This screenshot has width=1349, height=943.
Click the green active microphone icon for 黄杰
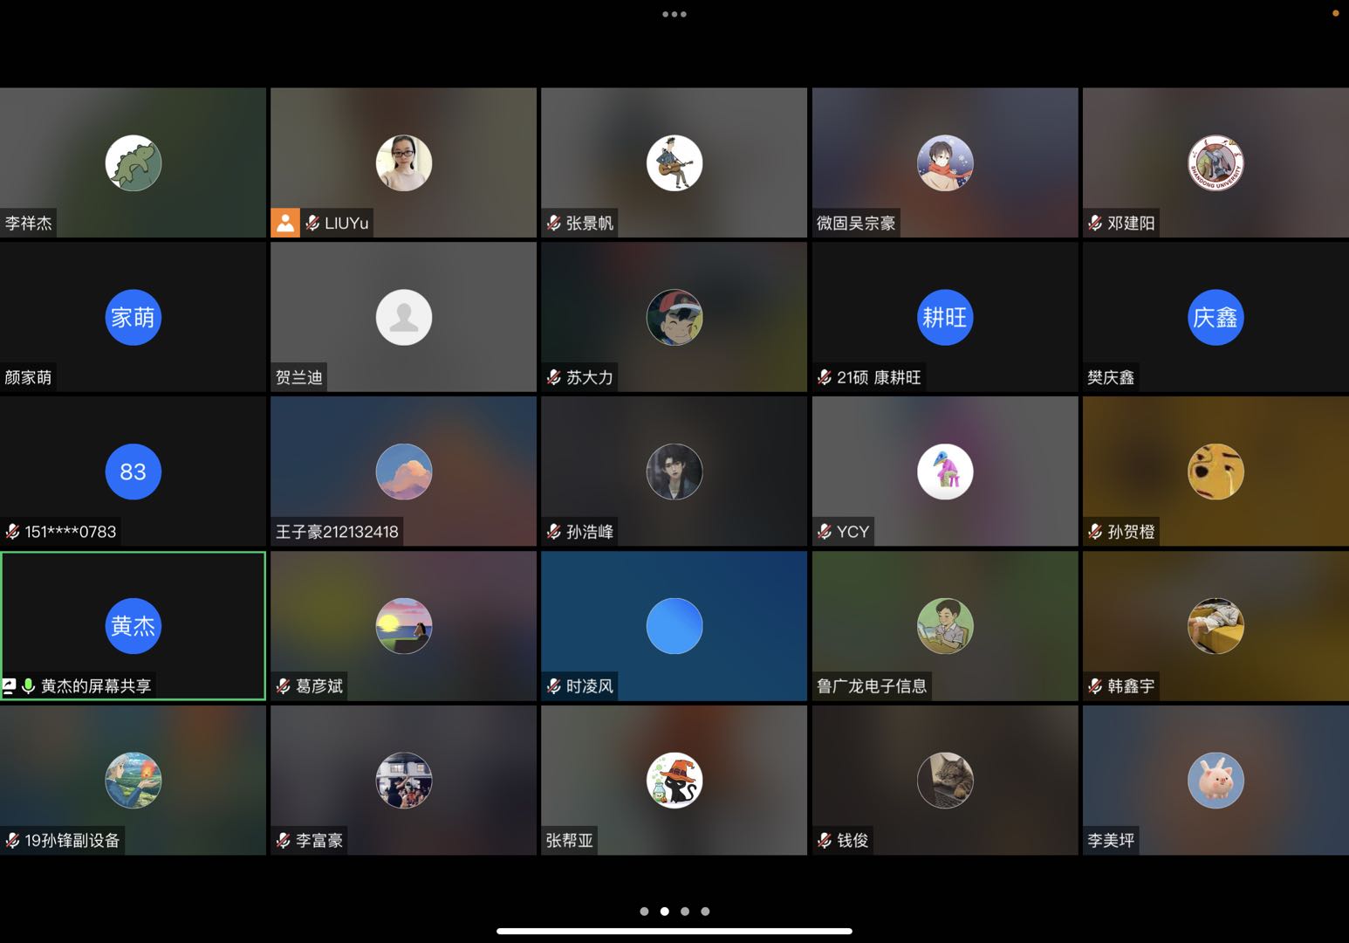(28, 686)
